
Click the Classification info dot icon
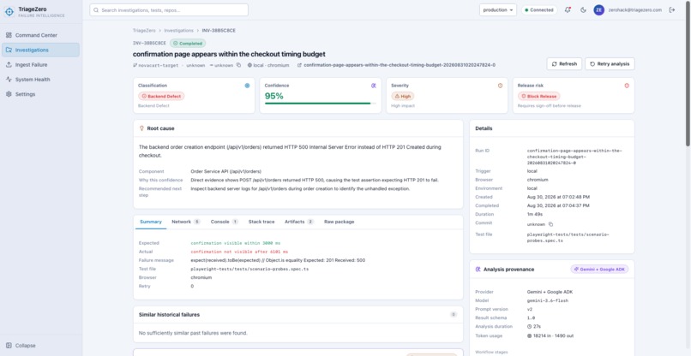point(247,86)
